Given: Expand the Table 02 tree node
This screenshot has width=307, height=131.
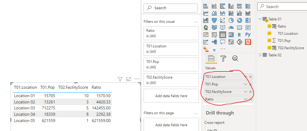Looking at the screenshot, I should pyautogui.click(x=260, y=55).
